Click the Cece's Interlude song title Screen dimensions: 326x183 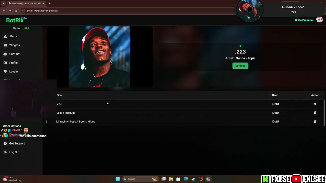66,113
